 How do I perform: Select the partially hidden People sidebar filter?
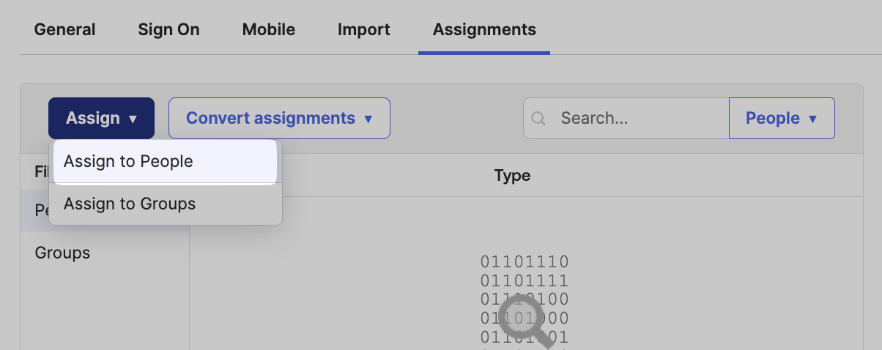click(41, 212)
